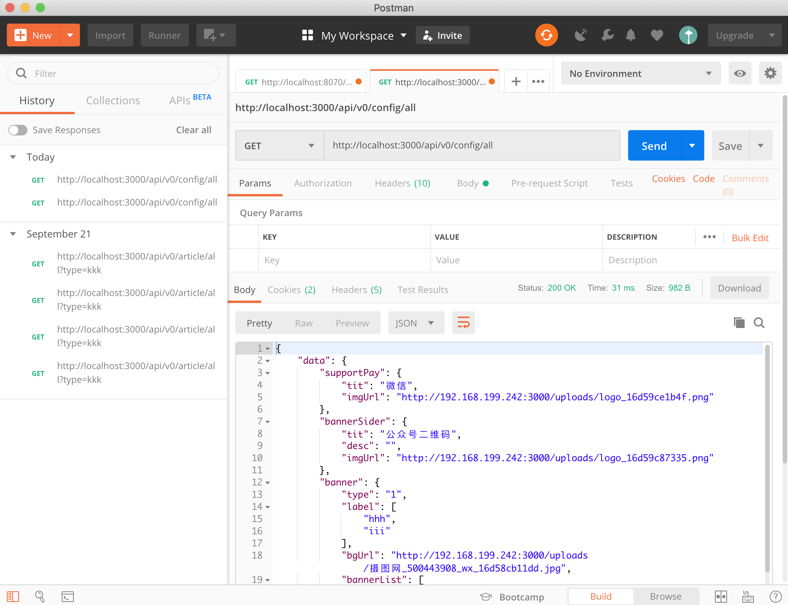788x605 pixels.
Task: Click the heart icon in header
Action: 657,35
